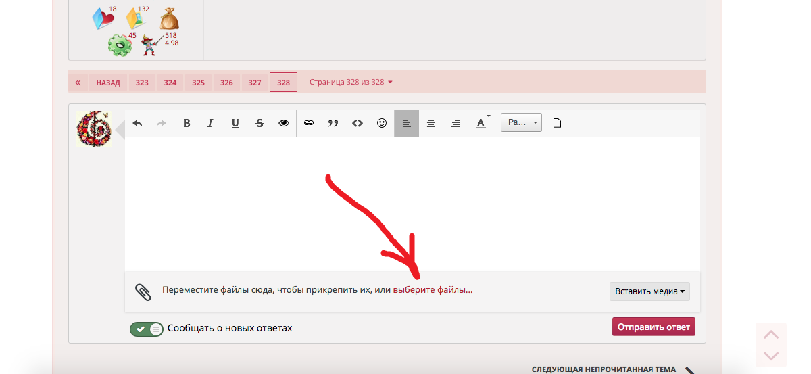Toggle 'Сообщать о новых ответах' switch

point(147,329)
